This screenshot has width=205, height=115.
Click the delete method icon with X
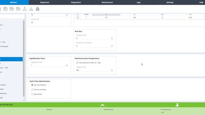coord(18,9)
